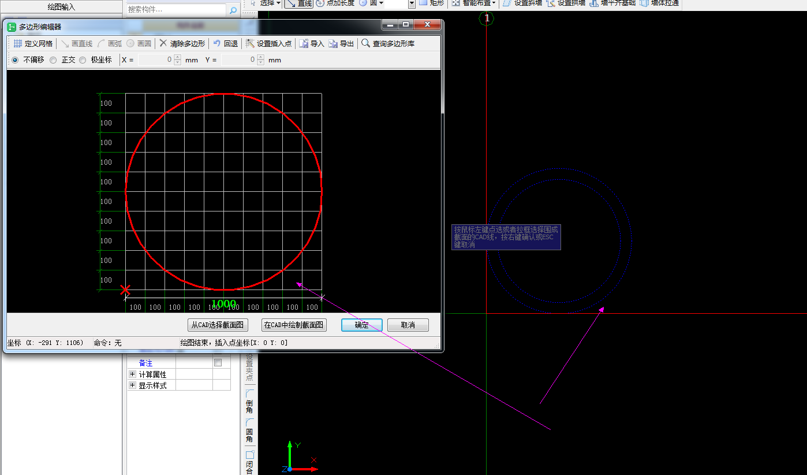Screen dimensions: 807x475
Task: Select 极坐标 radio option
Action: 83,60
